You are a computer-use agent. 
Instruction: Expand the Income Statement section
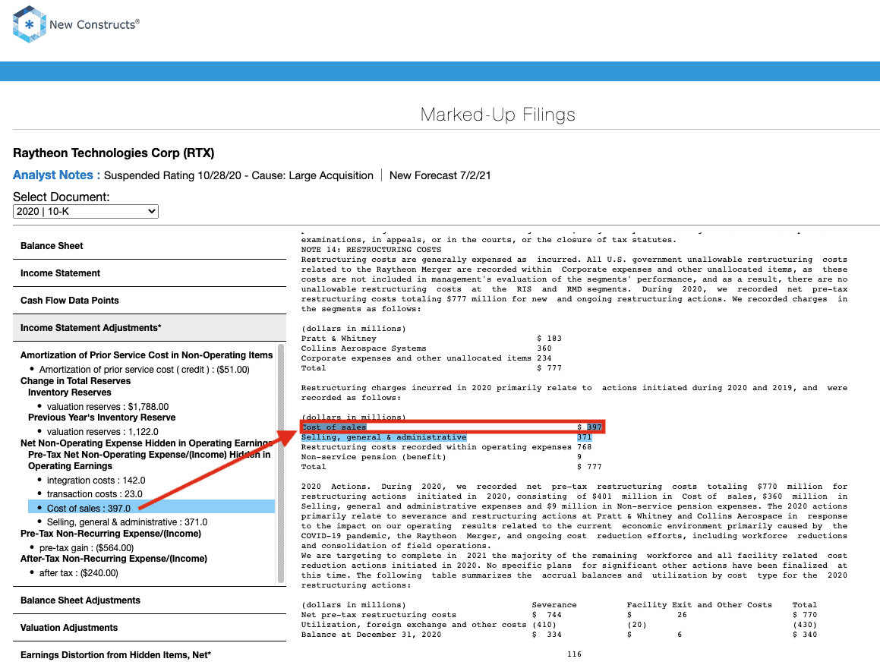(x=150, y=273)
